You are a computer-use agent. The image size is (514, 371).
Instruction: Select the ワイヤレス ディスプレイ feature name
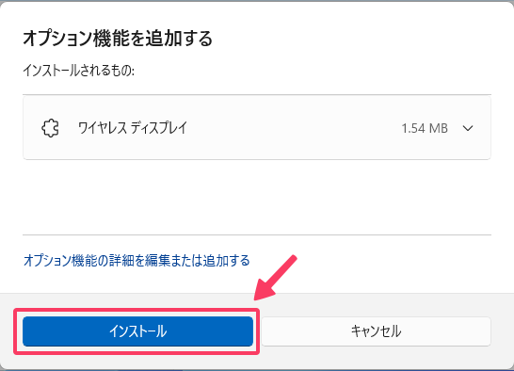point(133,128)
